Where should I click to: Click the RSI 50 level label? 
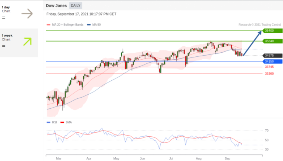coord(267,140)
